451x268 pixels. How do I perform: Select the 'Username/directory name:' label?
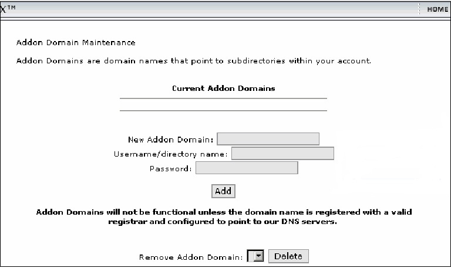click(x=171, y=154)
